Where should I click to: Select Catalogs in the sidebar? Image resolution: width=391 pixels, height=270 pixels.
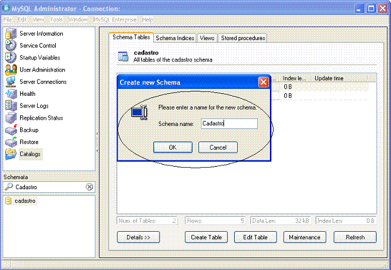click(x=30, y=154)
